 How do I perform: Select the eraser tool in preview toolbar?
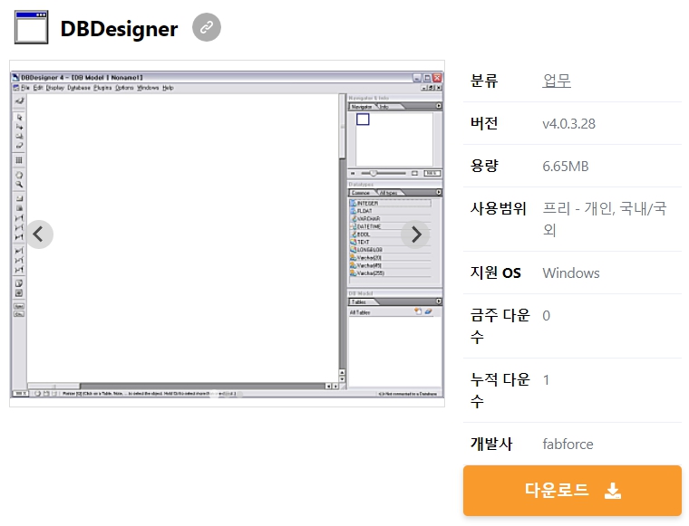[x=19, y=145]
